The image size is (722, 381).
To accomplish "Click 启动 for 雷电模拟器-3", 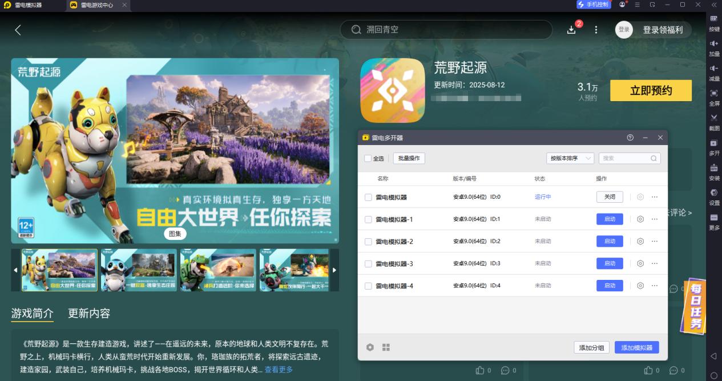I will point(610,263).
